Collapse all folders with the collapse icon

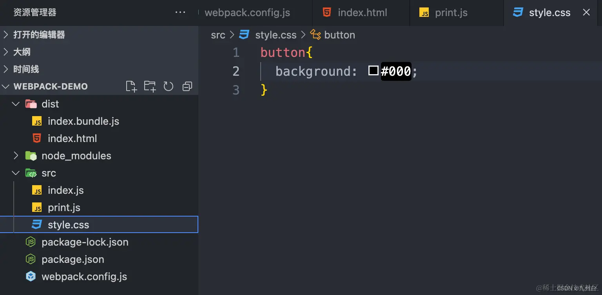click(187, 86)
